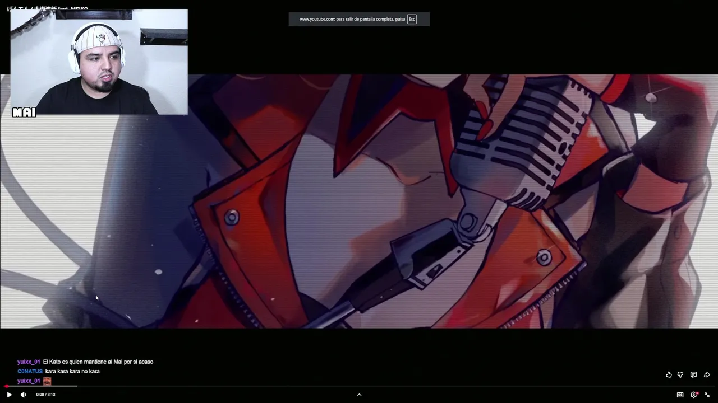Click the 0:00 / 3:13 time display
718x403 pixels.
tap(45, 395)
